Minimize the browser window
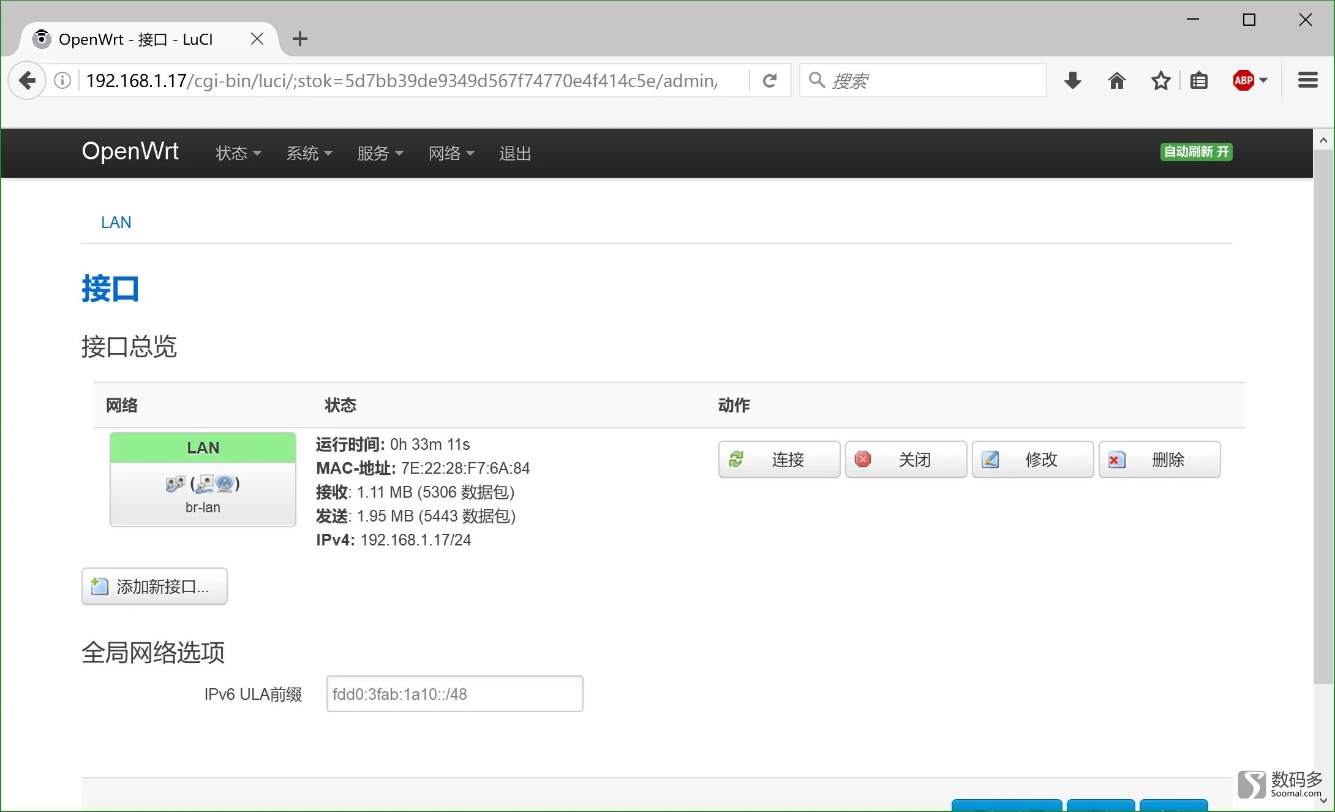 1193,20
